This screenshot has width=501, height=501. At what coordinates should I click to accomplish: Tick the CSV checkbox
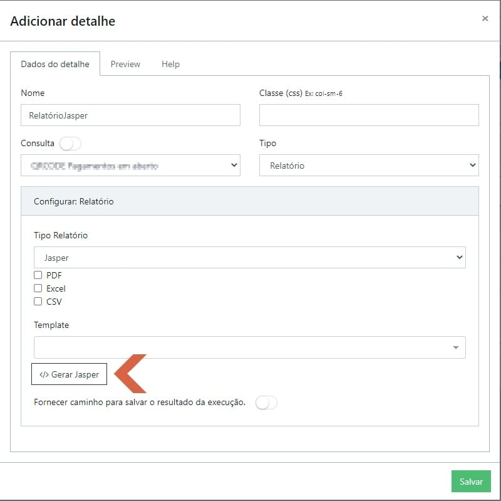pos(38,302)
